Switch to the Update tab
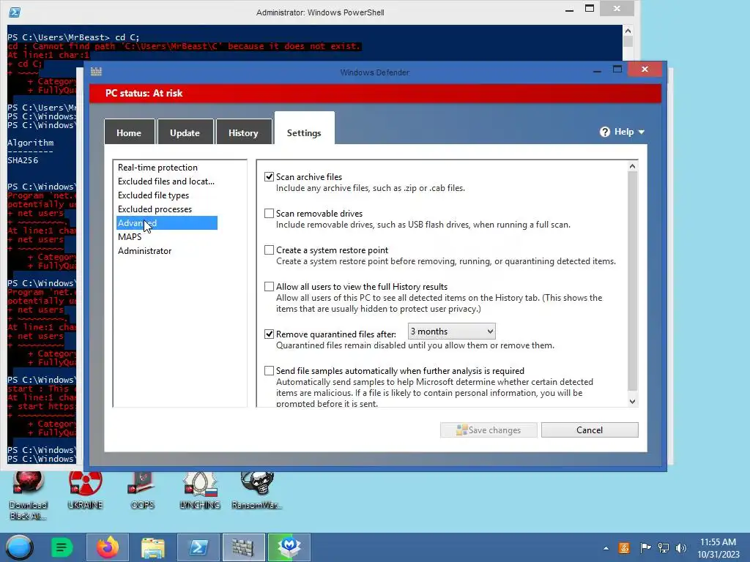Image resolution: width=750 pixels, height=562 pixels. click(185, 132)
